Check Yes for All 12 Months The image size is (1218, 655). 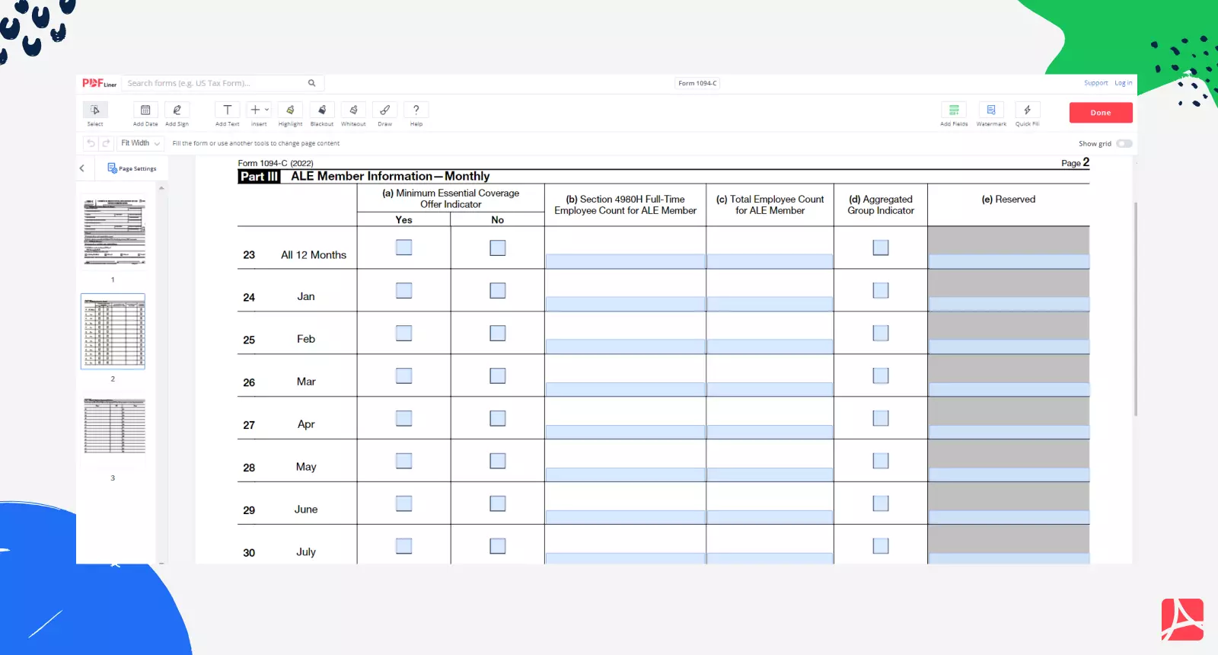[404, 248]
